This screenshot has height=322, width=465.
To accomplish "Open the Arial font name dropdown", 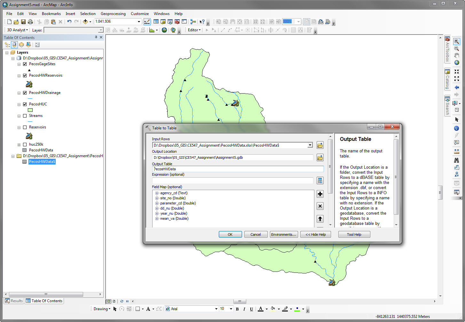I will pos(216,309).
